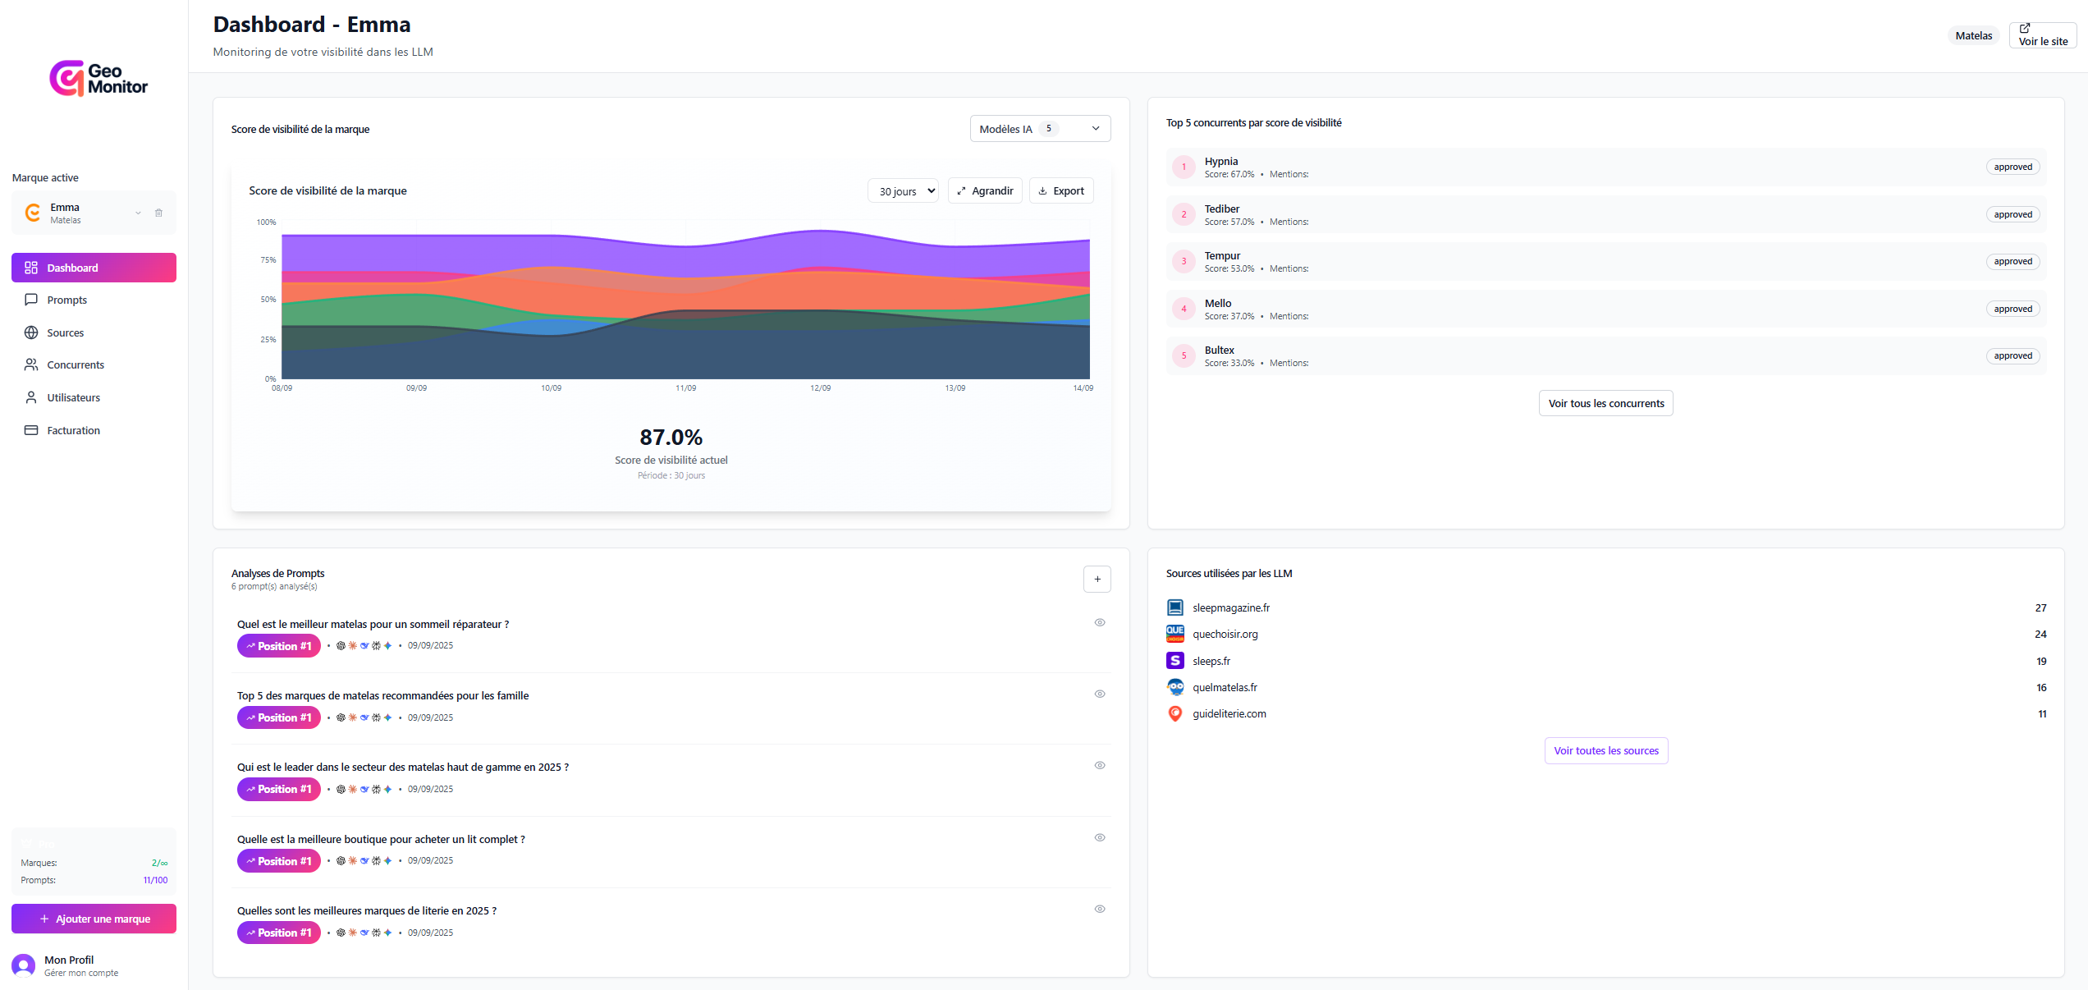The height and width of the screenshot is (990, 2088).
Task: Open the quechoisir.org source favicon
Action: (x=1175, y=633)
